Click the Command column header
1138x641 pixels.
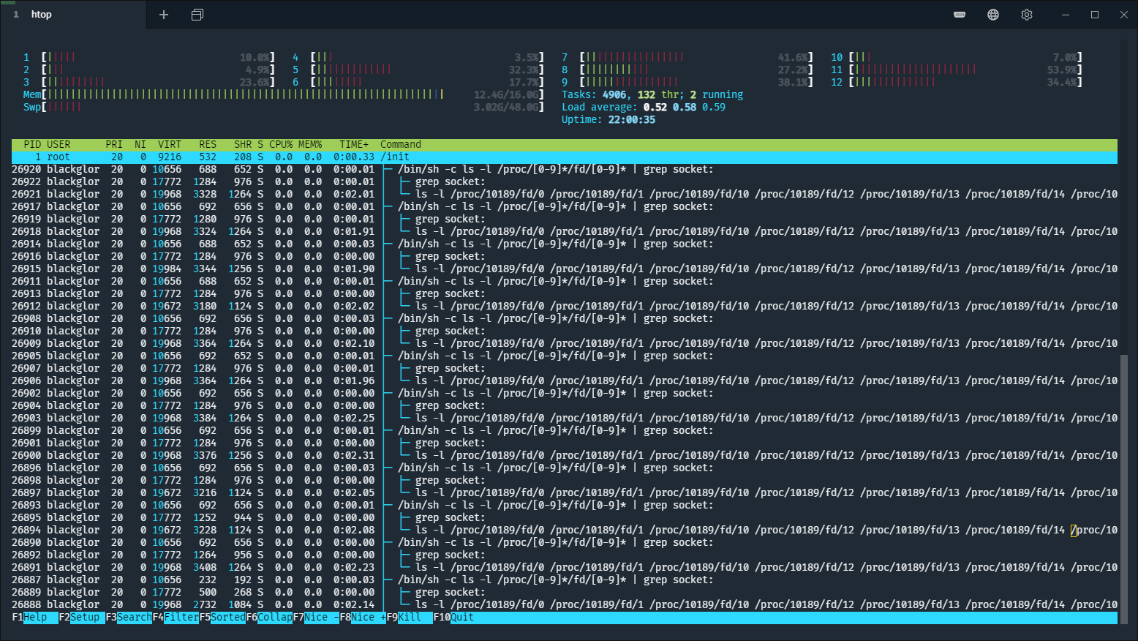(401, 145)
